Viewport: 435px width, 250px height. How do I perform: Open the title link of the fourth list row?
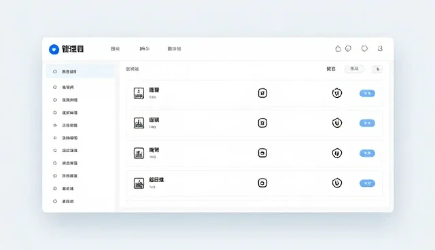156,180
